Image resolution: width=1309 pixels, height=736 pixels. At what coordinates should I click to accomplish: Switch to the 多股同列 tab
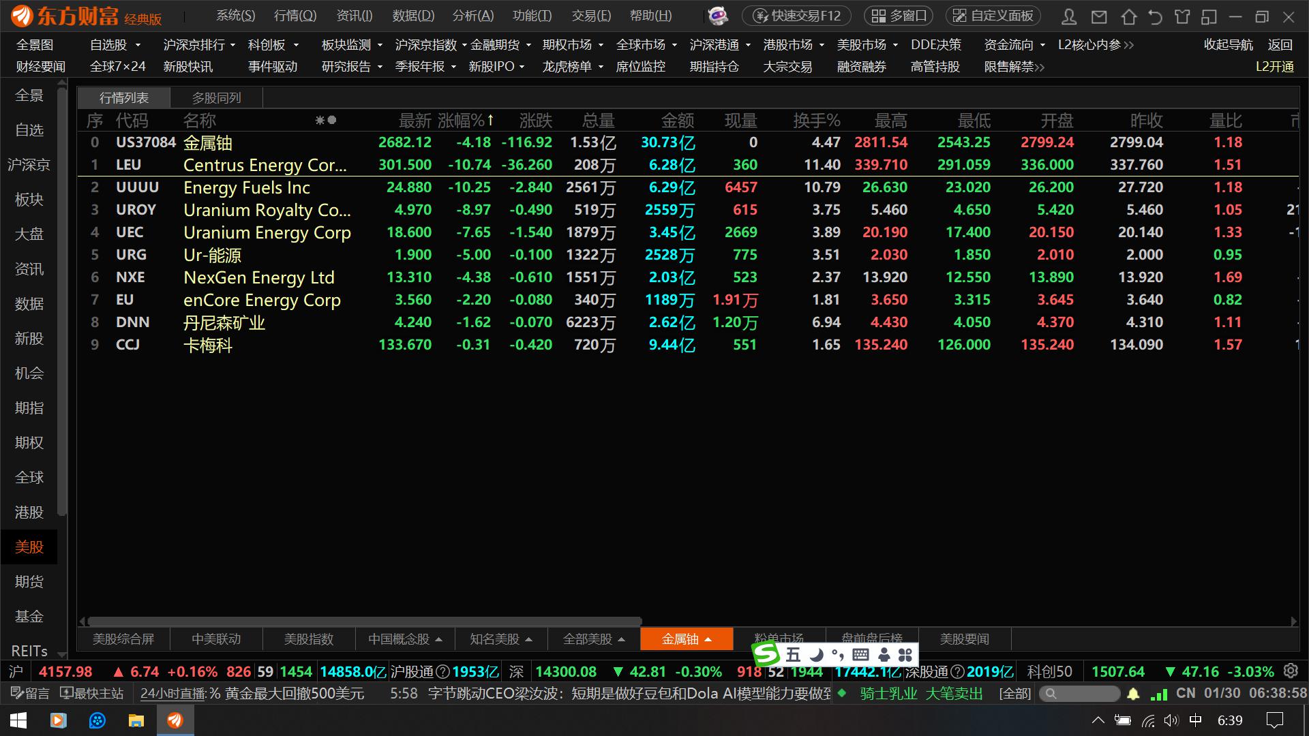click(216, 98)
